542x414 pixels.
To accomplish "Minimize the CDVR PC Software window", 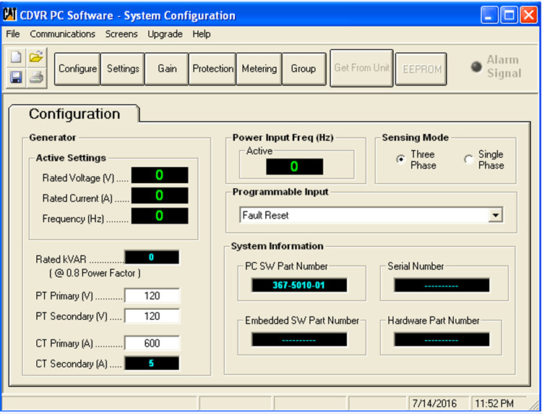I will click(x=489, y=15).
